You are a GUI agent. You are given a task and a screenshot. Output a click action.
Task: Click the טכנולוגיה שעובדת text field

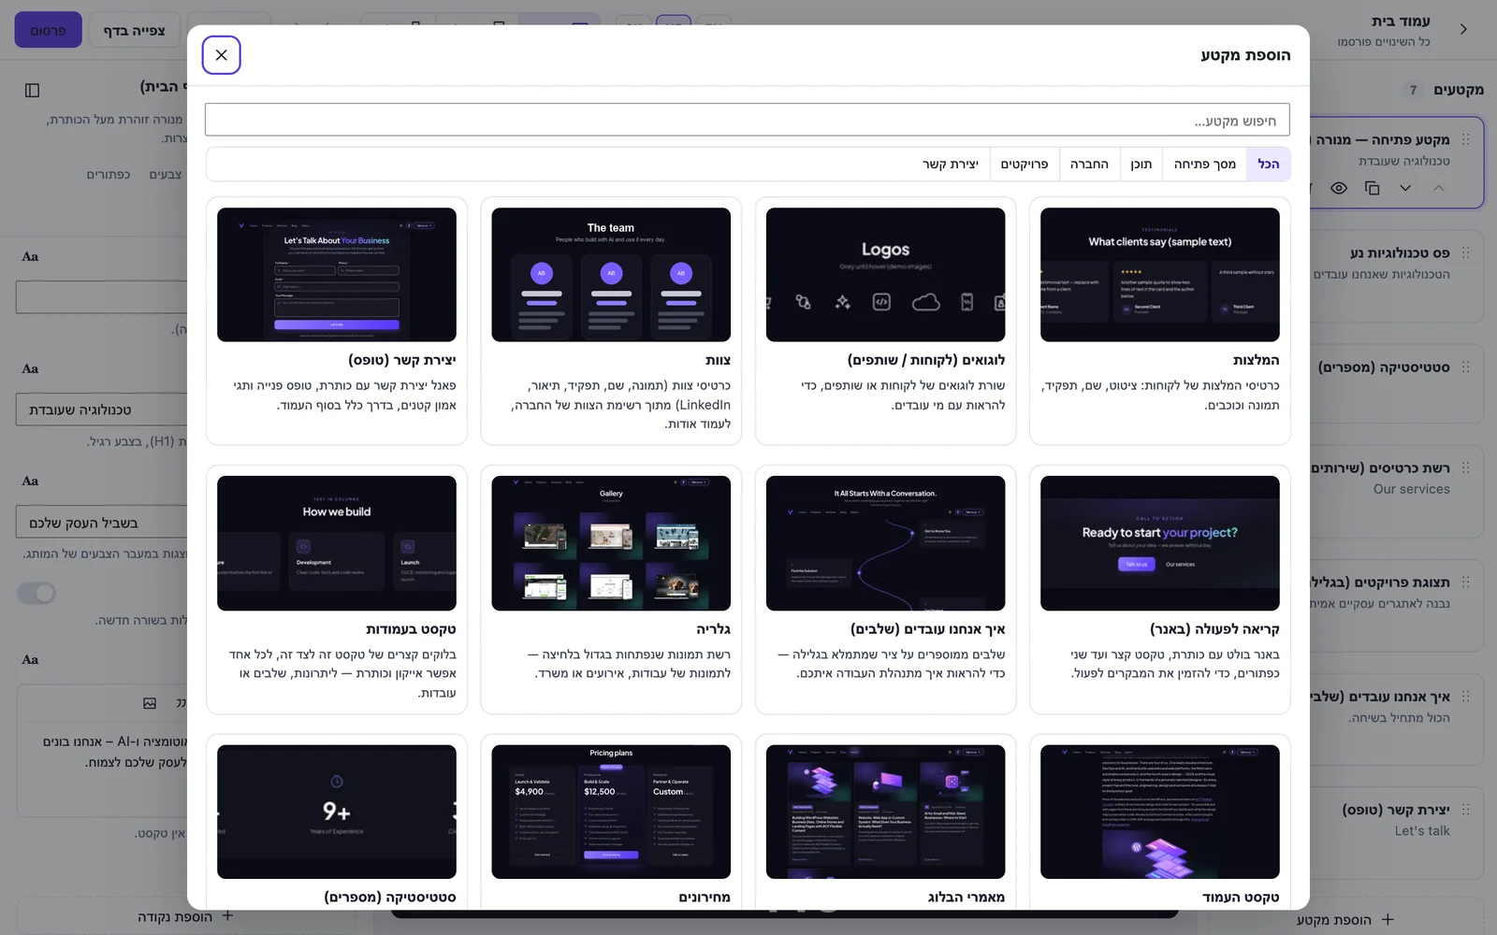pyautogui.click(x=101, y=410)
